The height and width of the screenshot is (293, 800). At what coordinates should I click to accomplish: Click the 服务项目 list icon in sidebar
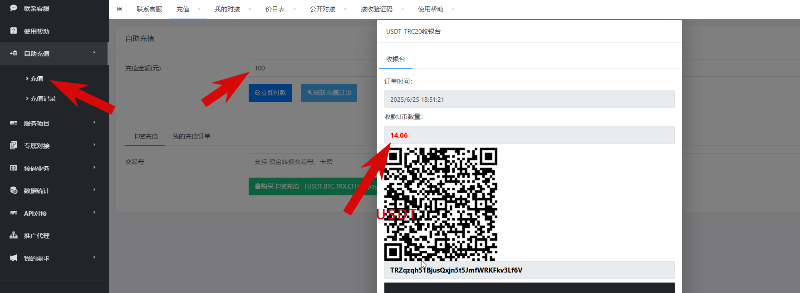click(14, 123)
